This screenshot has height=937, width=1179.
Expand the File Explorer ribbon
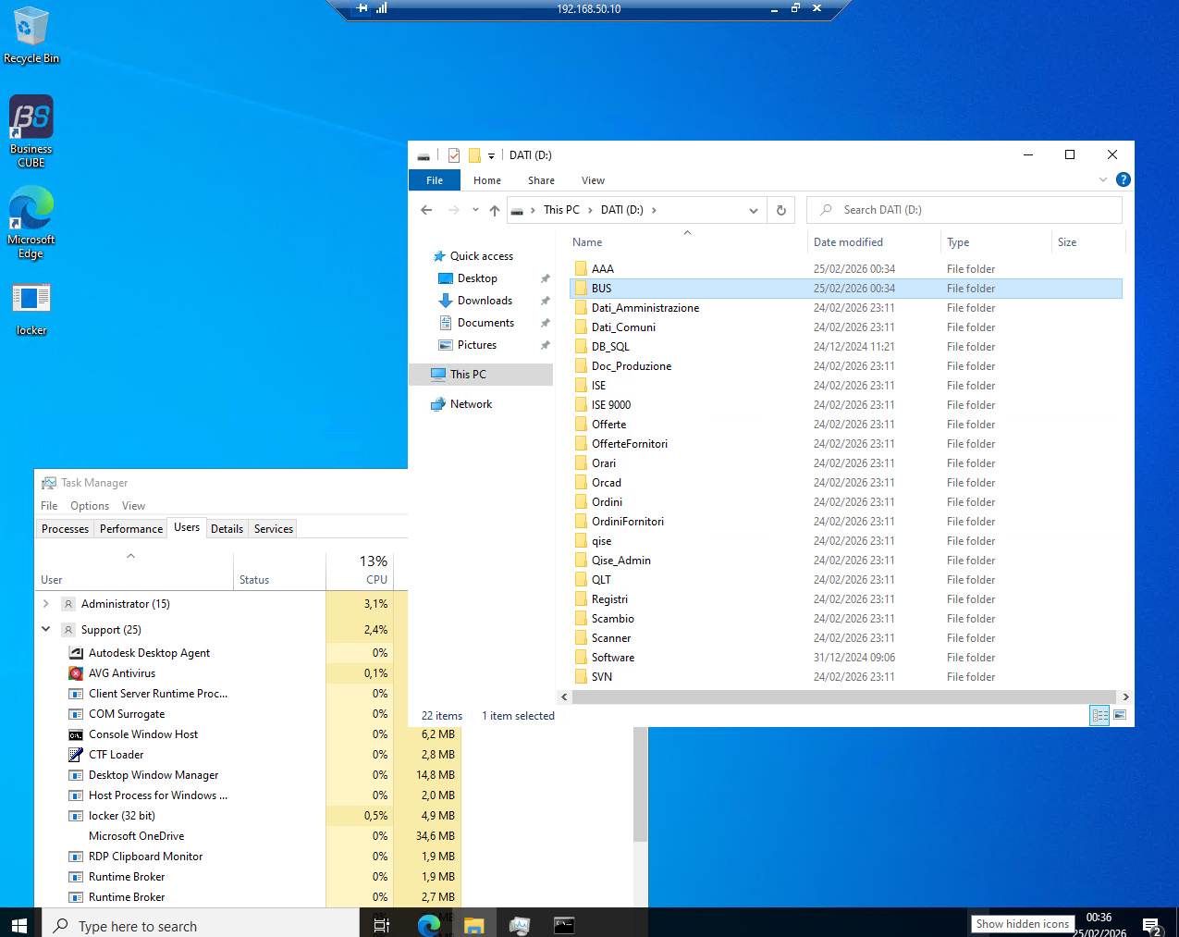(x=1102, y=179)
